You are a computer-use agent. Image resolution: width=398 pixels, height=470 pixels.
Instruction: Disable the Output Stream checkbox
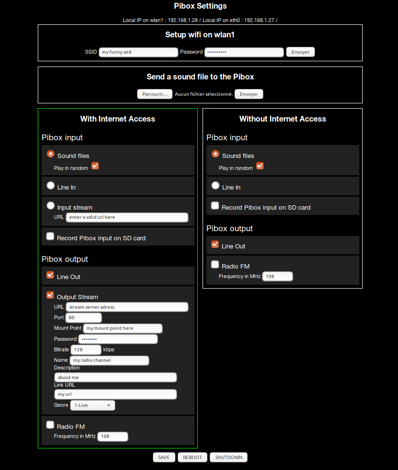point(50,295)
